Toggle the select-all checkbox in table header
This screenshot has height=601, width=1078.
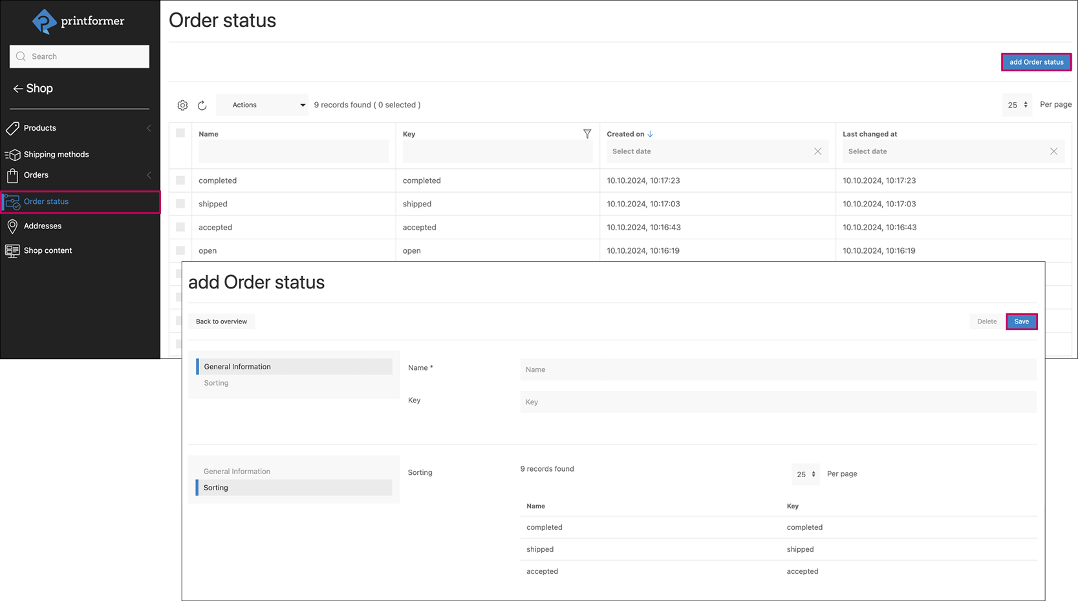[180, 133]
